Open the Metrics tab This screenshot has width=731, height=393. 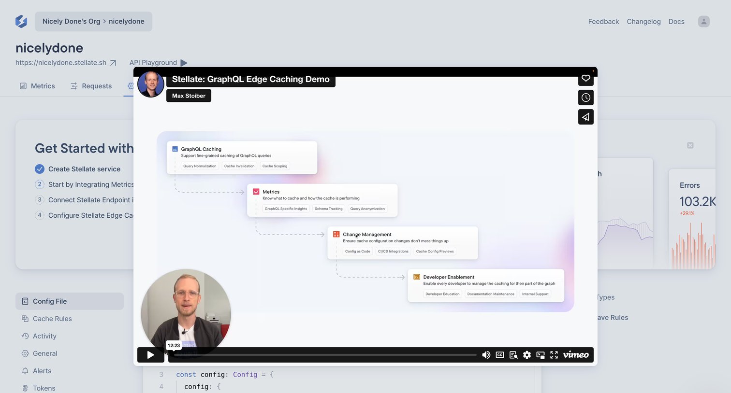pos(37,86)
